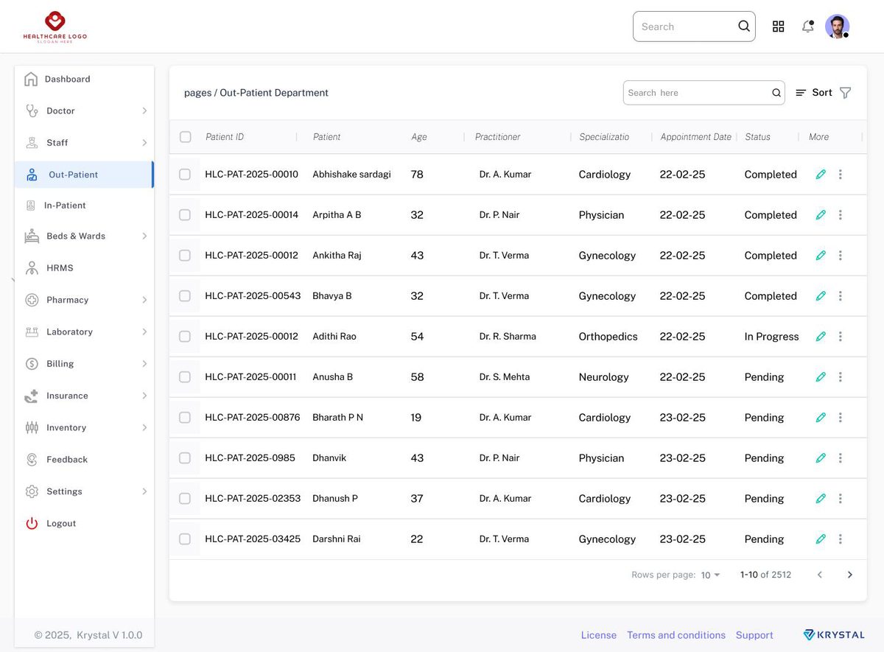Open kebab menu for Darshni Rai
Viewport: 884px width, 652px height.
tap(841, 539)
